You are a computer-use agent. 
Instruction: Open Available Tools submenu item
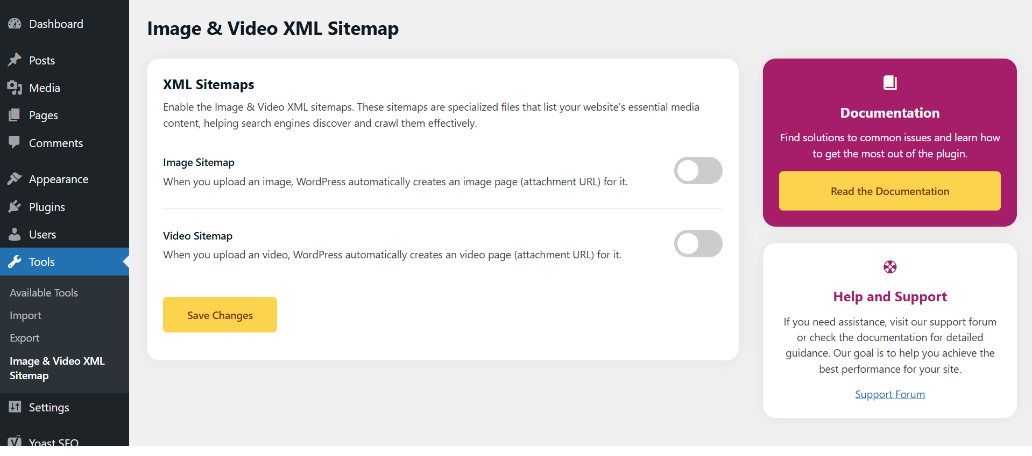44,293
